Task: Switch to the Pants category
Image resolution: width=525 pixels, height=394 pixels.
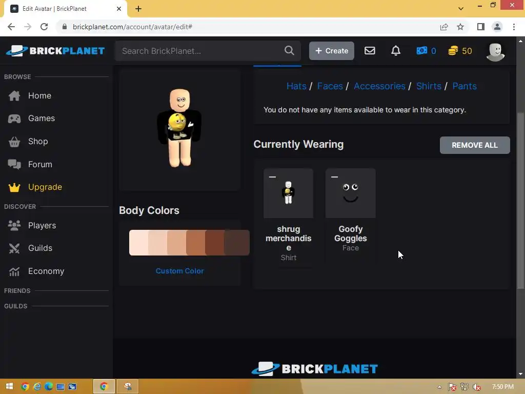Action: coord(465,86)
